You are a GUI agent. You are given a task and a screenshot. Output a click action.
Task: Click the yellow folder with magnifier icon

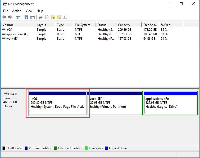click(59, 17)
